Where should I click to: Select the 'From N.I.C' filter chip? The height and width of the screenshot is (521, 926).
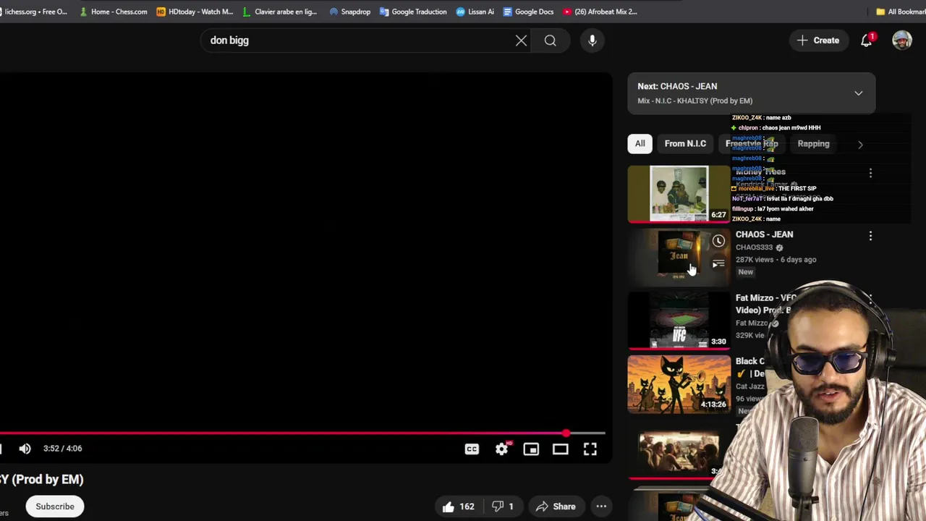[685, 143]
